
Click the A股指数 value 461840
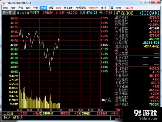click(154, 76)
